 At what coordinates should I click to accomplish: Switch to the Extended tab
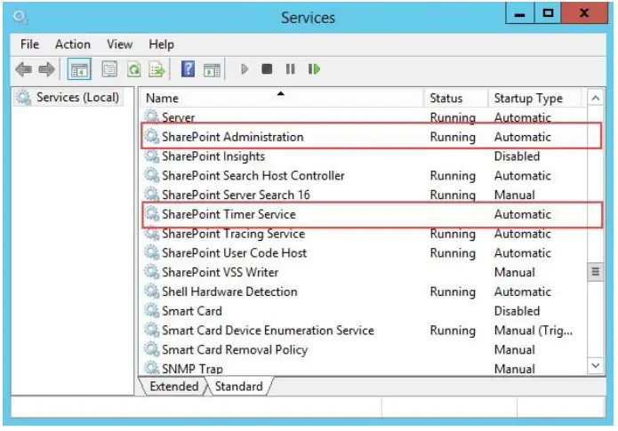(173, 387)
